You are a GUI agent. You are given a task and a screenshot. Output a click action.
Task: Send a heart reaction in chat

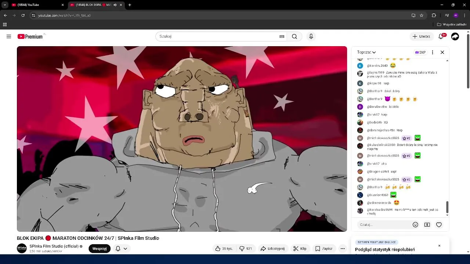coord(439,225)
